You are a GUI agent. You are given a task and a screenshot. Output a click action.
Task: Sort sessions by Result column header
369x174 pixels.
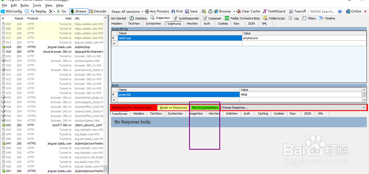19,18
